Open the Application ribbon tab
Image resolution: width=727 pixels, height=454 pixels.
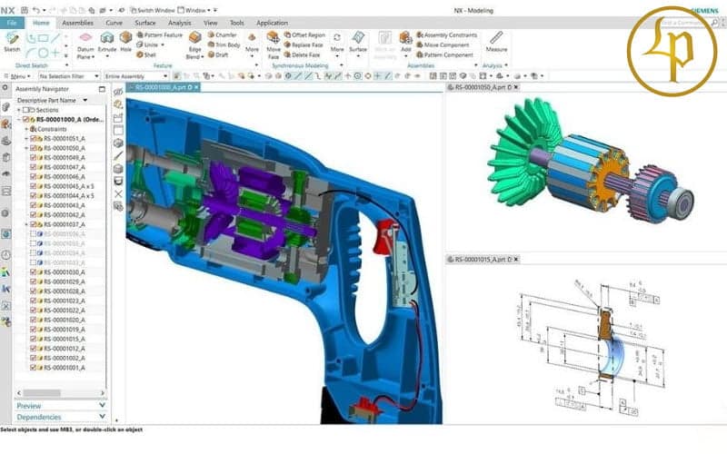click(272, 23)
